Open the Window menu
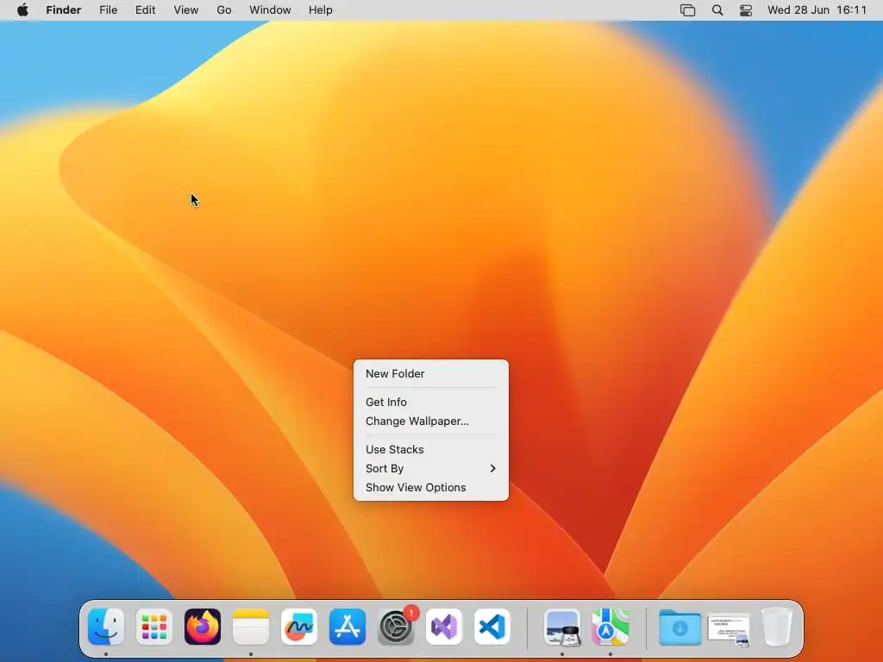 [x=270, y=10]
